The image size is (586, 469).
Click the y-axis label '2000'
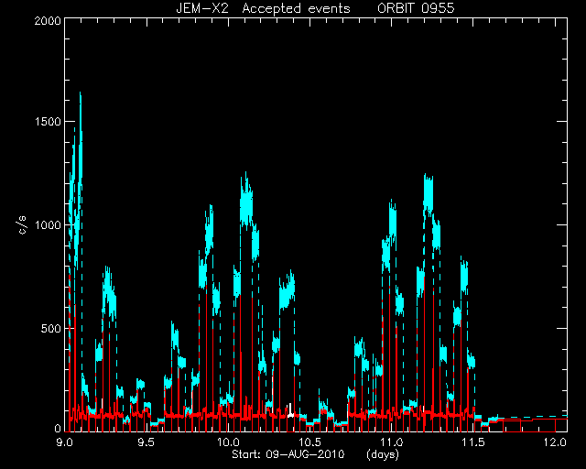[48, 20]
